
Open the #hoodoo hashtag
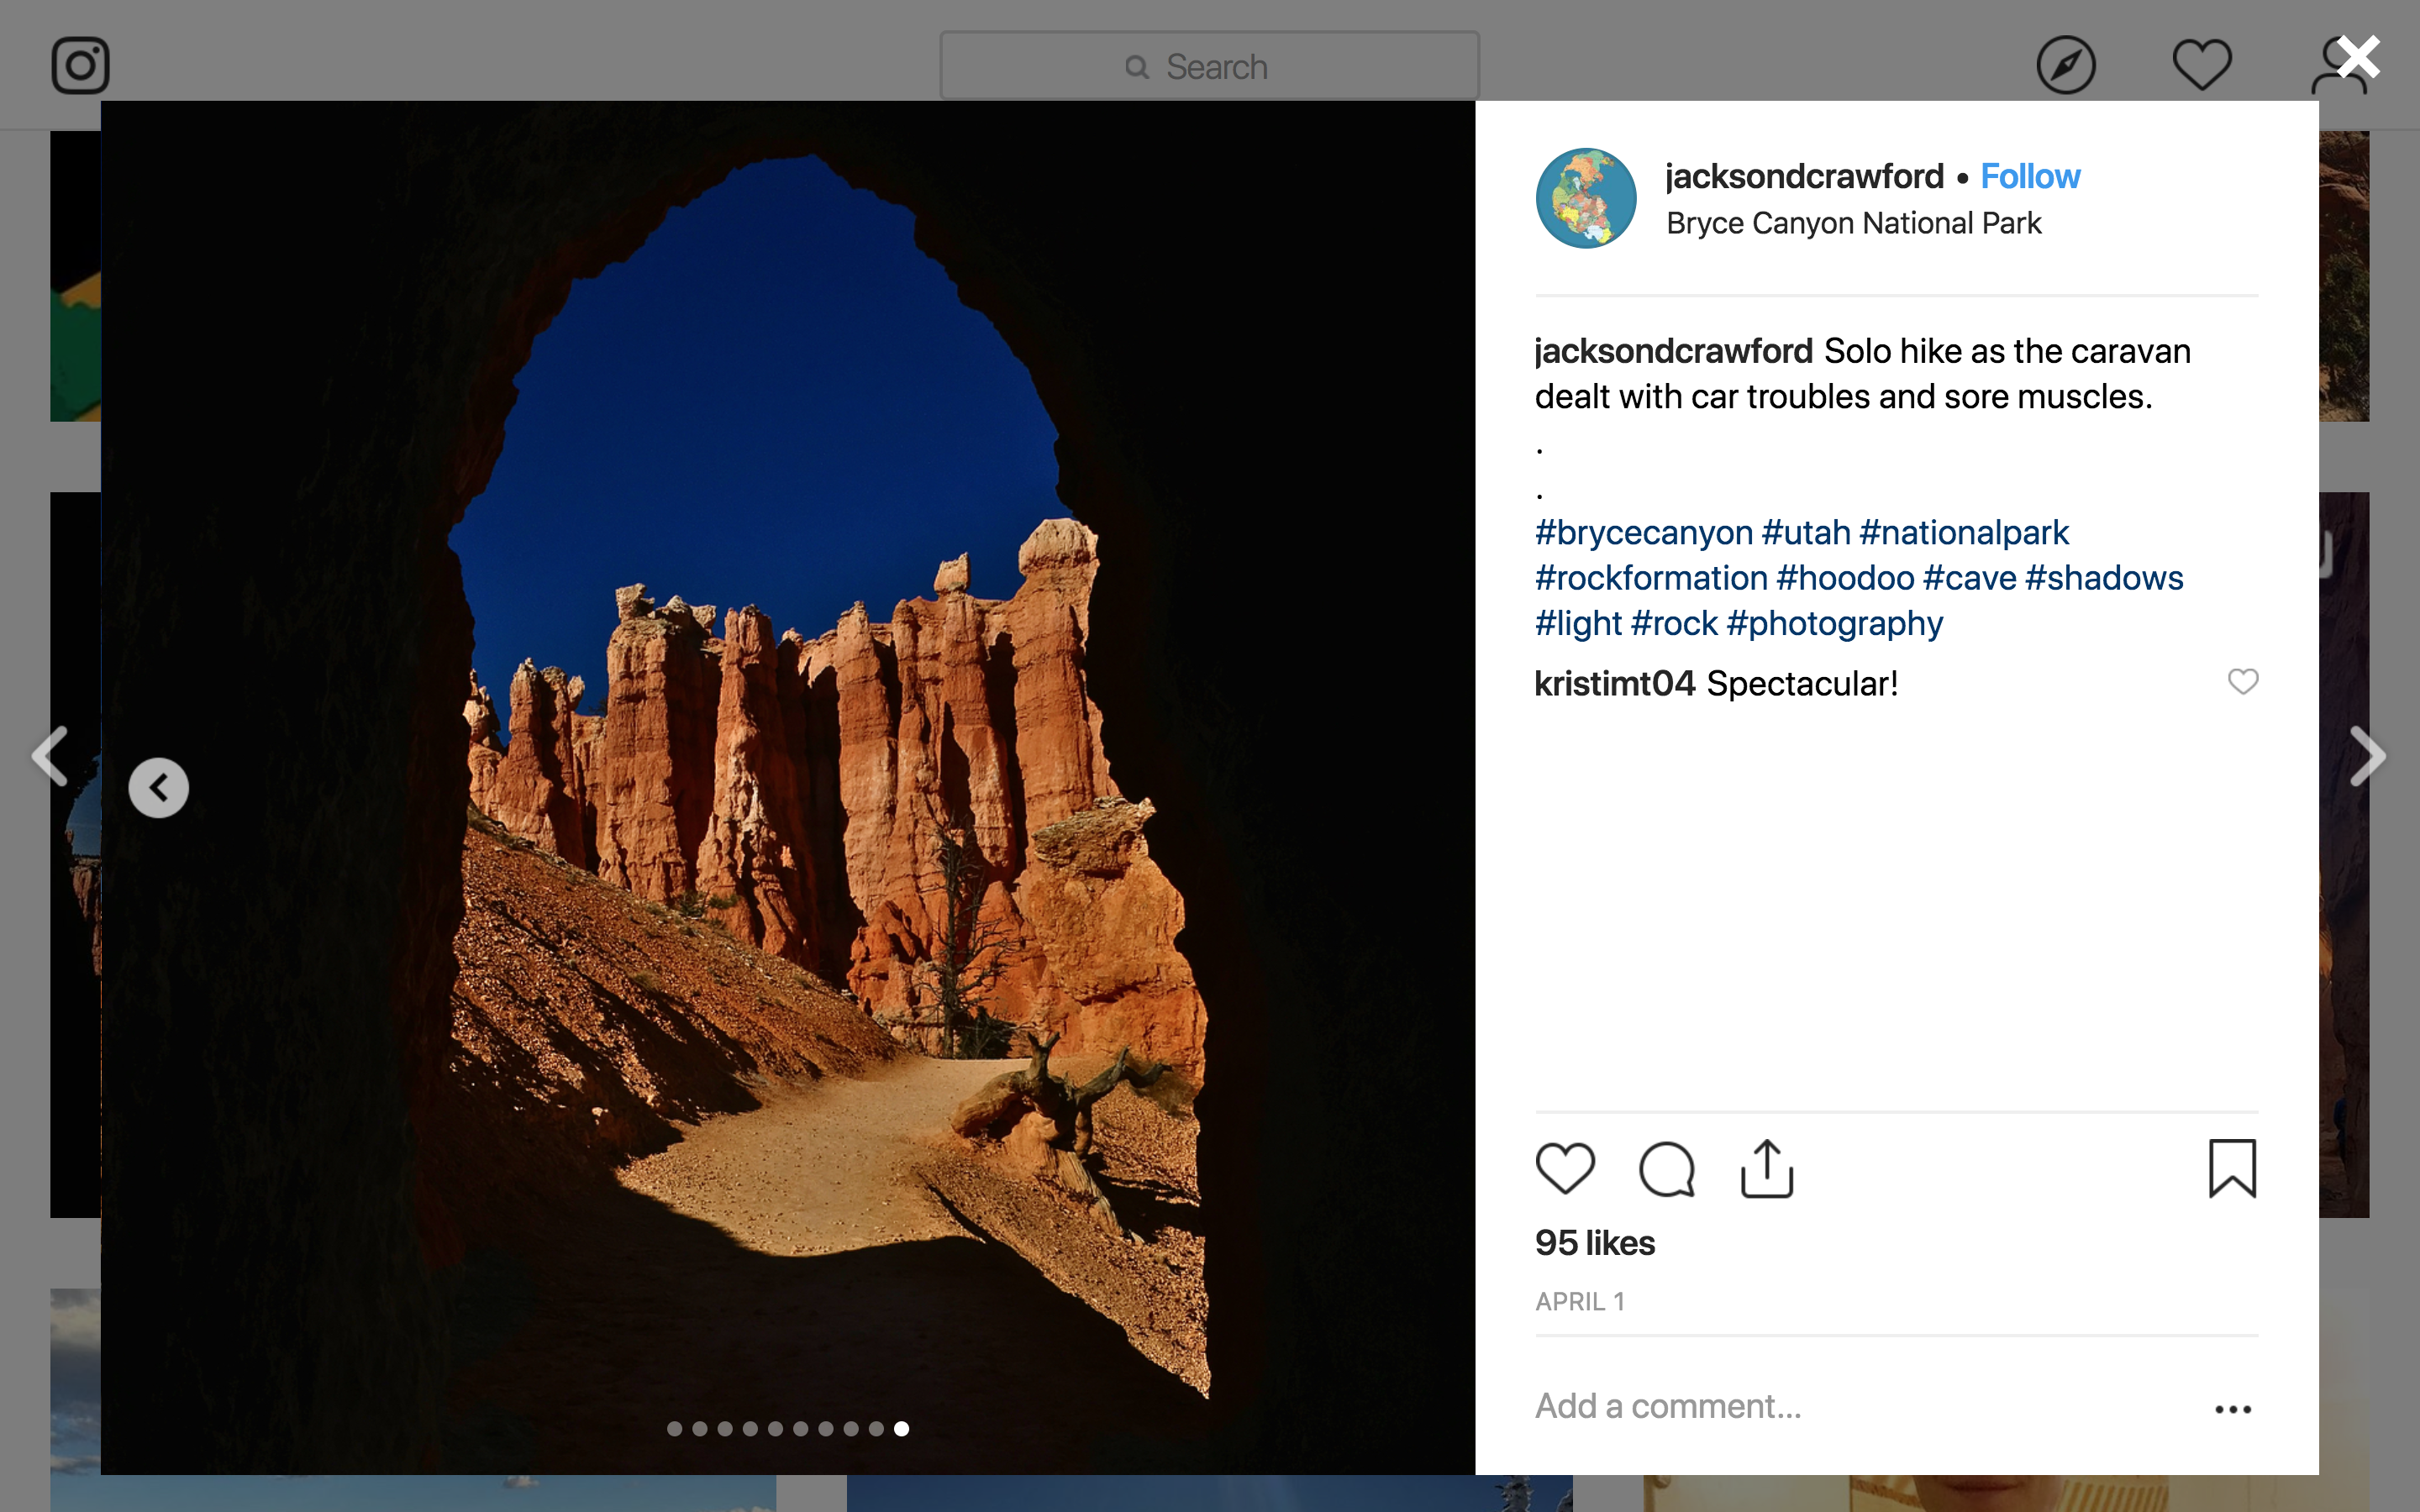pos(1845,578)
